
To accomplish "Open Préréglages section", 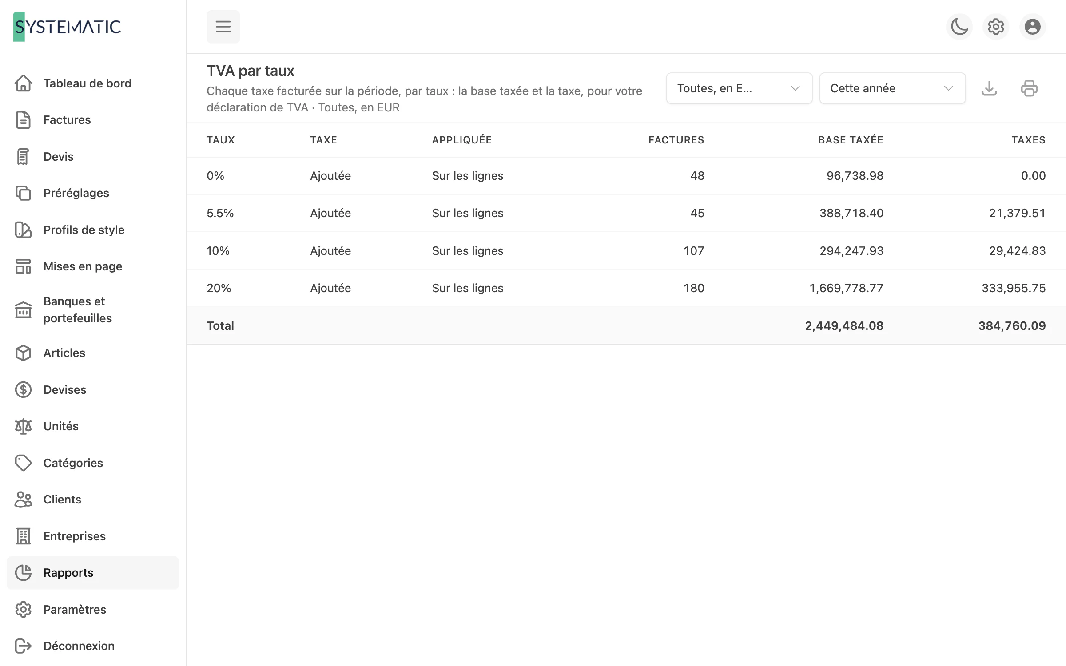I will pyautogui.click(x=93, y=193).
